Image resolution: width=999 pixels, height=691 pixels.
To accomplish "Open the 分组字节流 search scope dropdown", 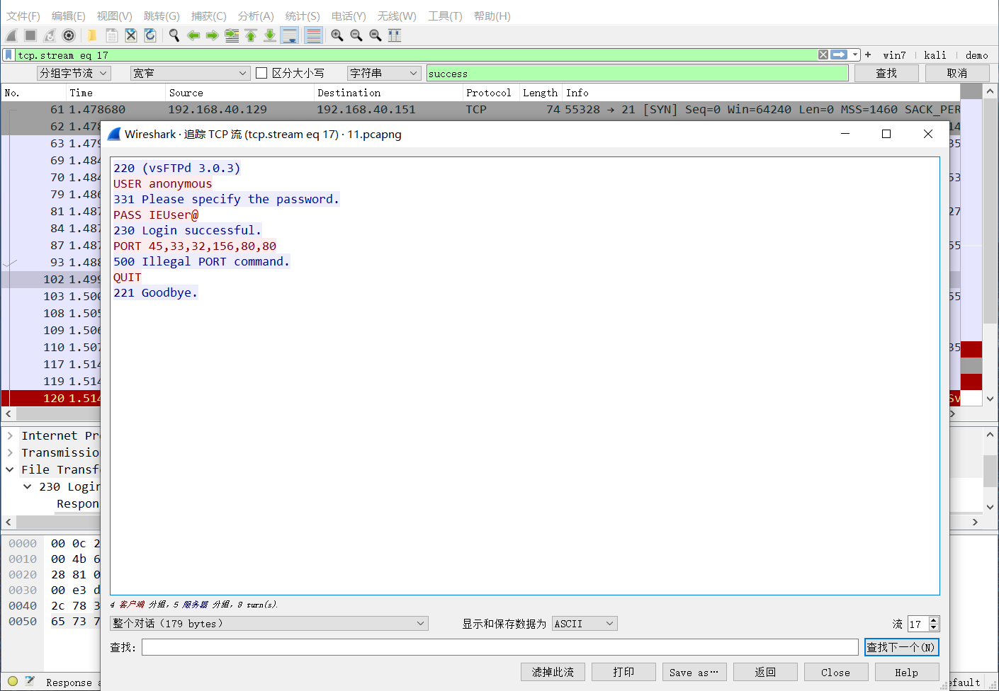I will tap(74, 73).
